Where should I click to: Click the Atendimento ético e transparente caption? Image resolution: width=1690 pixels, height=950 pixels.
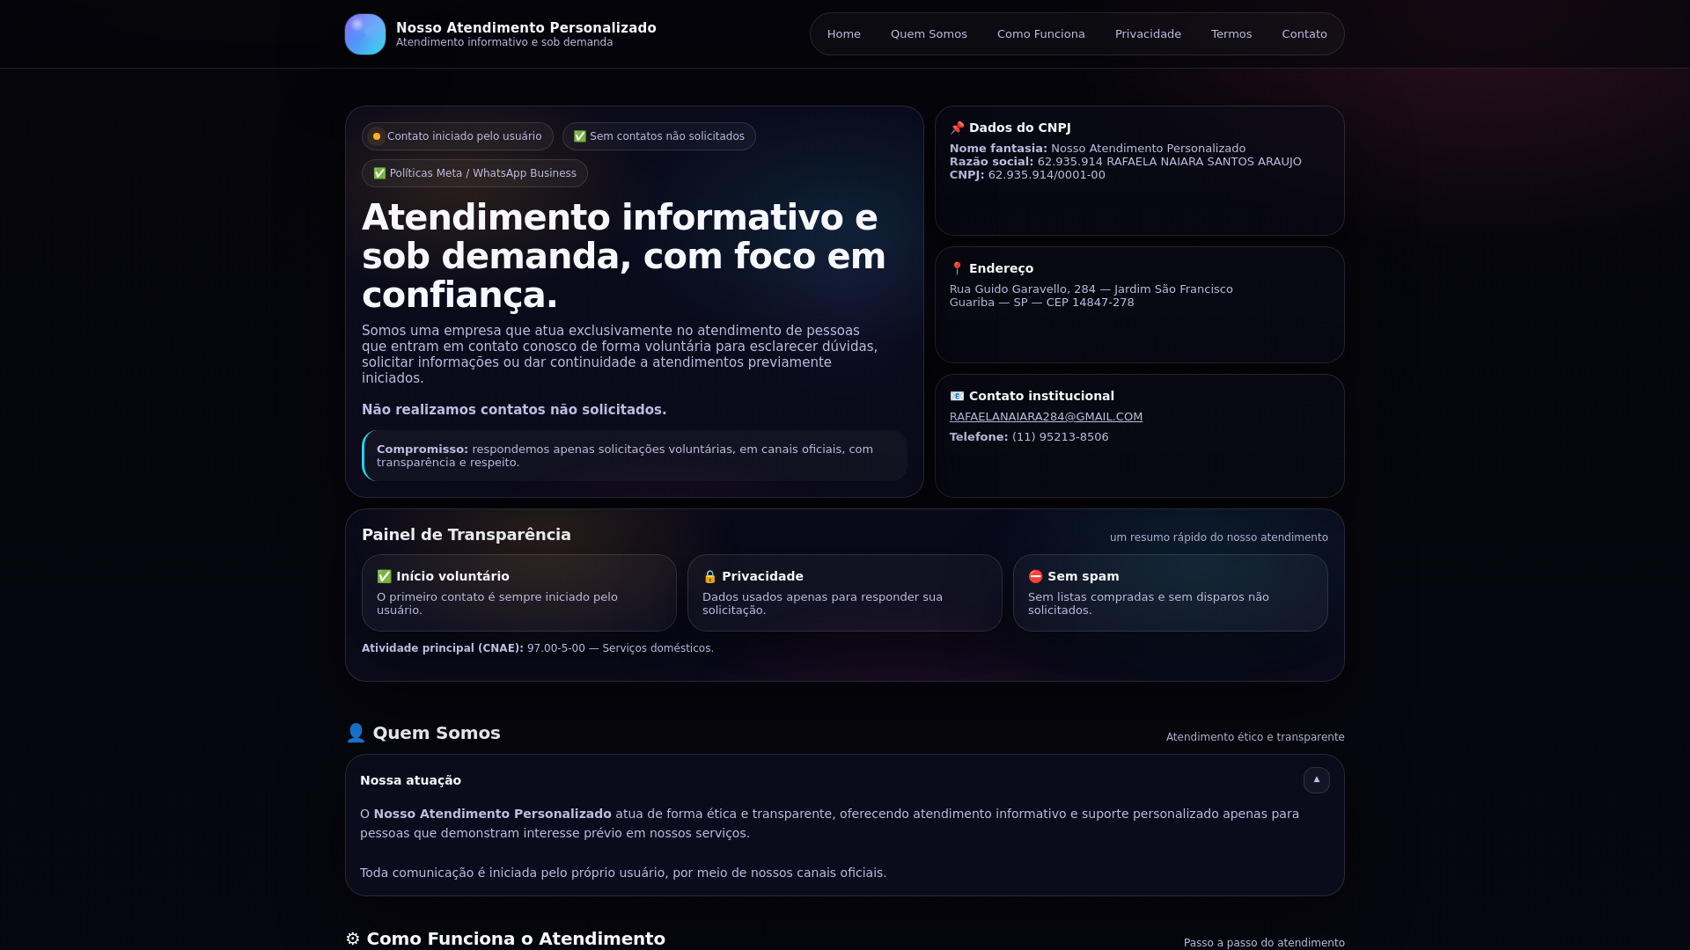1254,737
